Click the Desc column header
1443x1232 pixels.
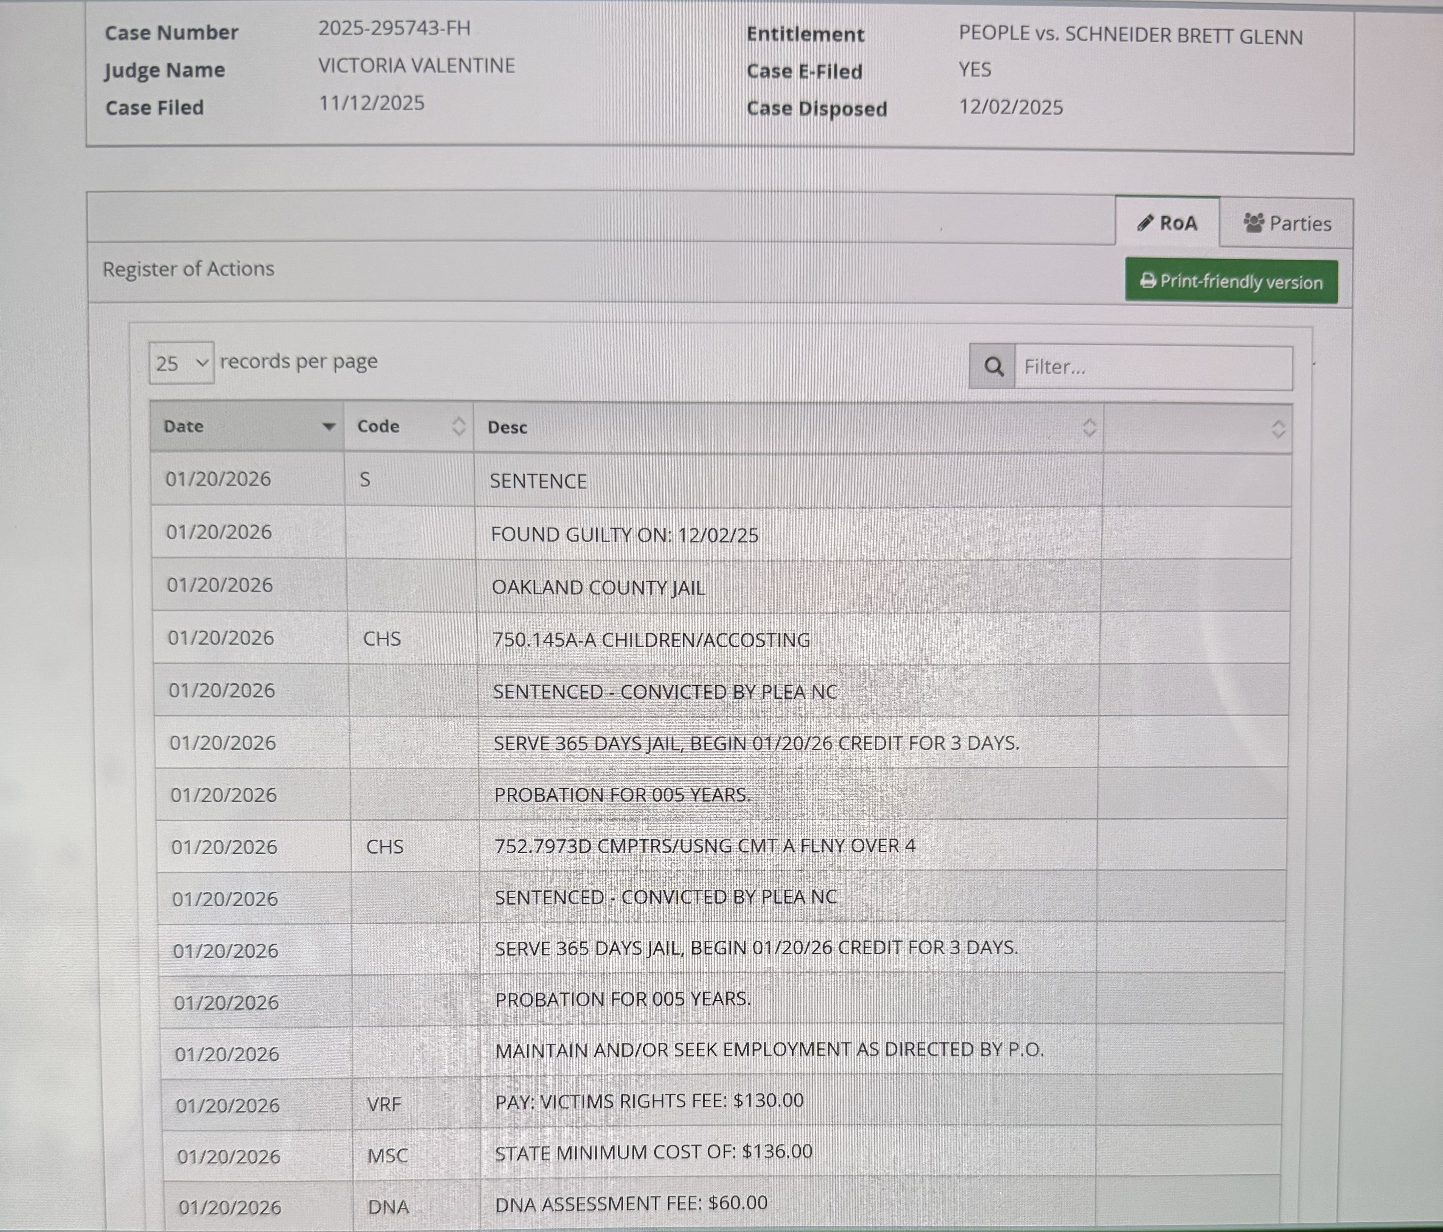click(508, 428)
